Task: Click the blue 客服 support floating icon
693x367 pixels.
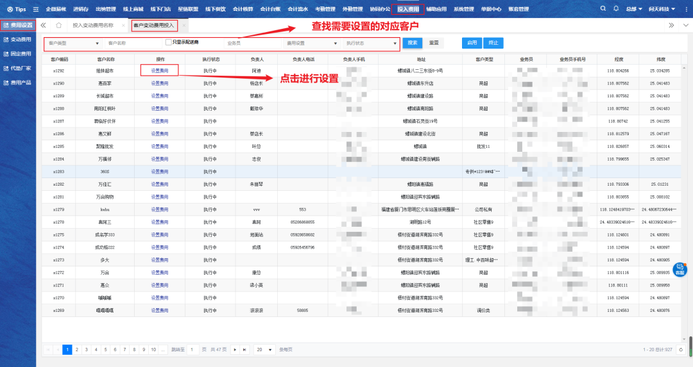Action: pyautogui.click(x=680, y=270)
